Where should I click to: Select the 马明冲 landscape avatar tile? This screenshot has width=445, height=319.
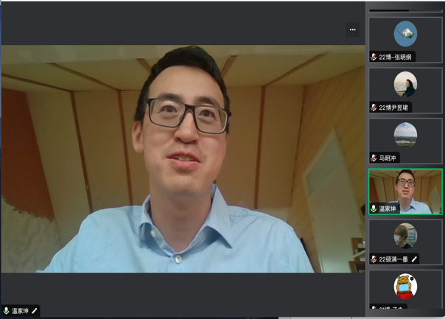pos(405,134)
